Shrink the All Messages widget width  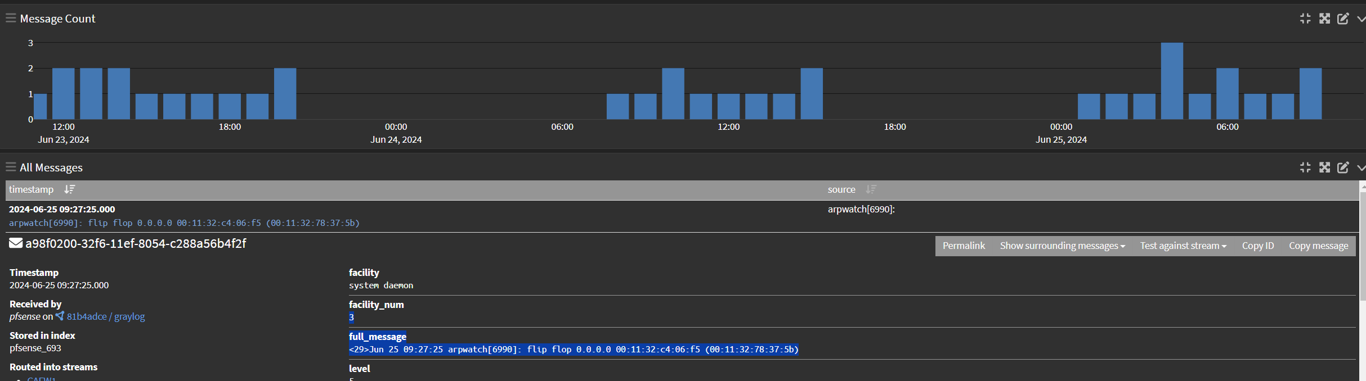coord(1305,167)
